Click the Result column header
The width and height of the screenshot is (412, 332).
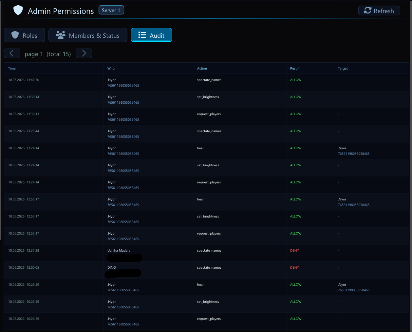coord(295,68)
